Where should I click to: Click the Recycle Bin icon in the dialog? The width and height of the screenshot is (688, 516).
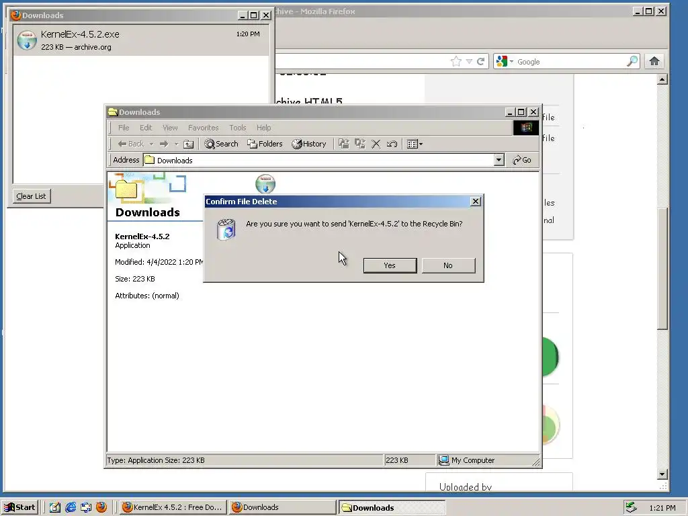226,230
